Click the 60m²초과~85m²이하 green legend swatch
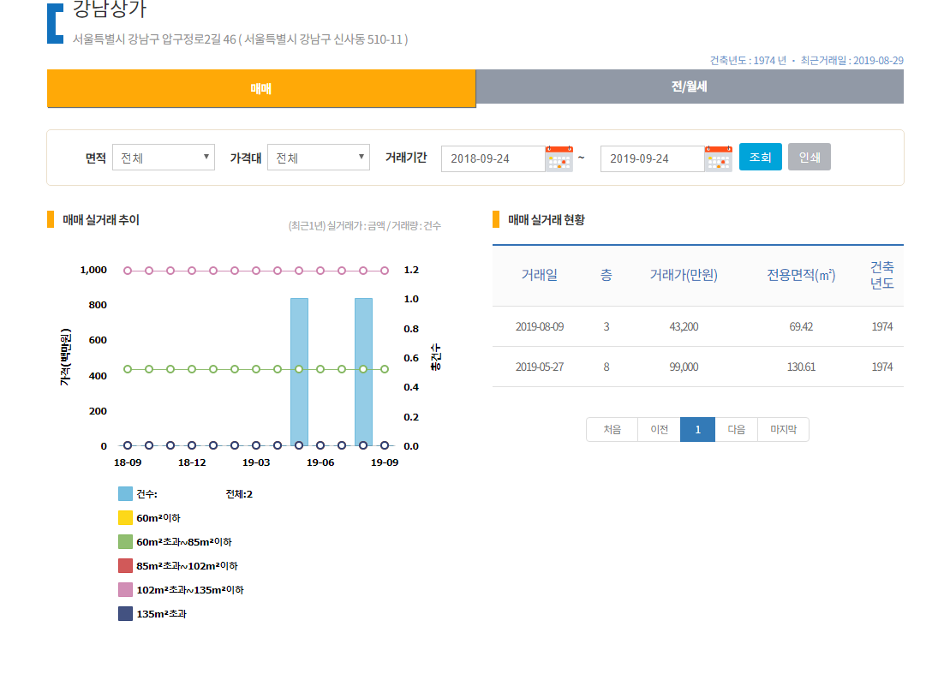This screenshot has width=950, height=674. tap(125, 541)
